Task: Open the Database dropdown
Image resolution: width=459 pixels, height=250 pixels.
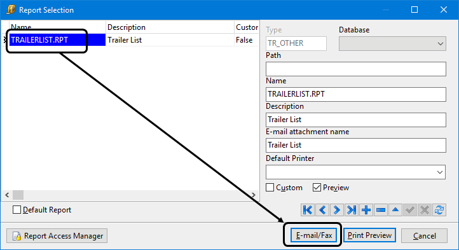Action: 392,44
